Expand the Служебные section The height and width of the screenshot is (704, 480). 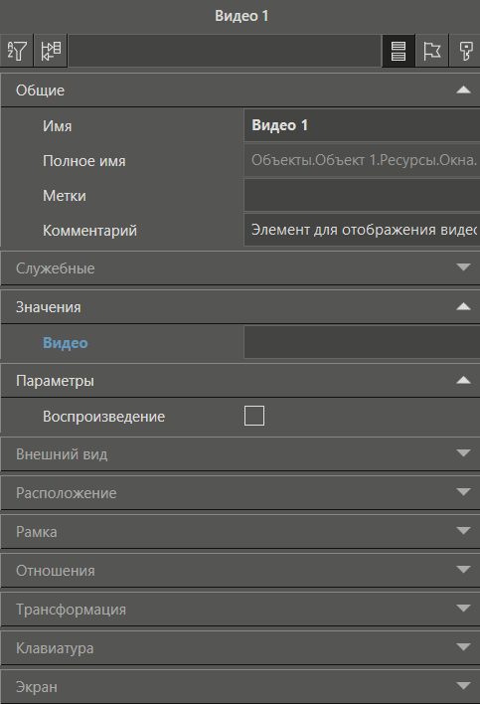240,268
